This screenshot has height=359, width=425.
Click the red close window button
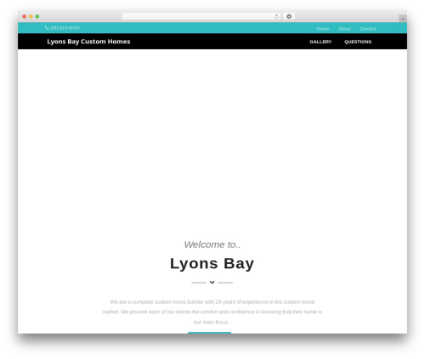coord(25,17)
